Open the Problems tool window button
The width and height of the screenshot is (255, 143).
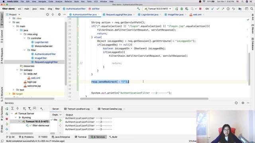point(26,137)
